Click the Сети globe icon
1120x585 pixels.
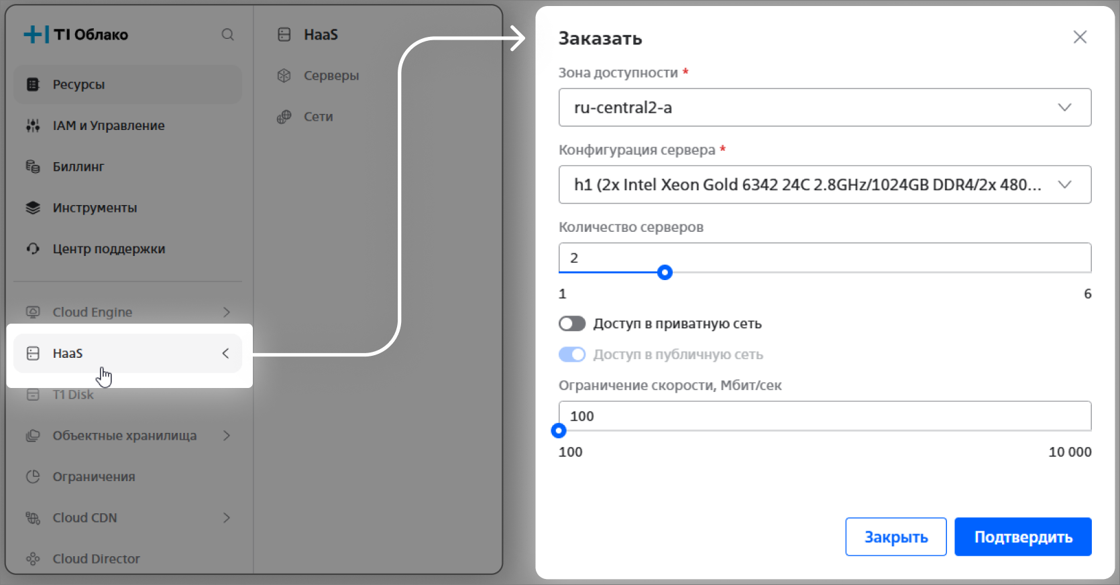pyautogui.click(x=284, y=117)
